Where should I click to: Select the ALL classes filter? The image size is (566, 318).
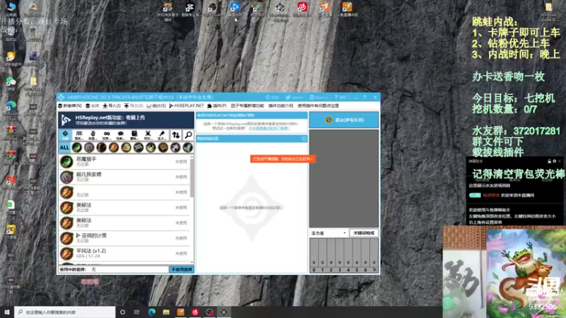tap(64, 148)
